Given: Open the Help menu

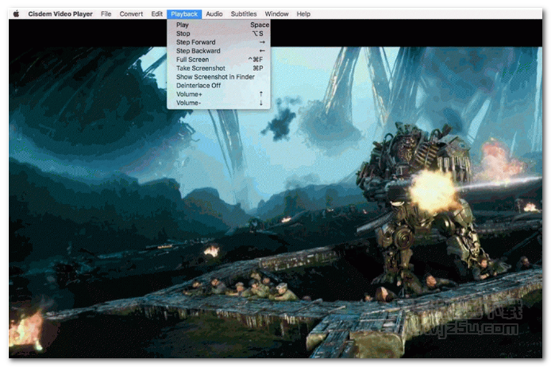Looking at the screenshot, I should point(303,14).
